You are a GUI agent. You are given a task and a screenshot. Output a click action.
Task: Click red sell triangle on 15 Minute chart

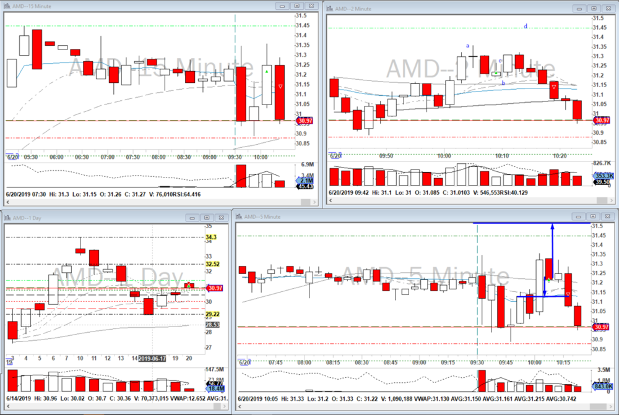(x=280, y=87)
